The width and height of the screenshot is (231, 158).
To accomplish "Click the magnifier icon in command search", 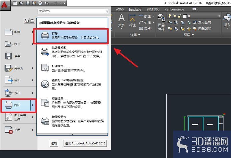I will (107, 11).
